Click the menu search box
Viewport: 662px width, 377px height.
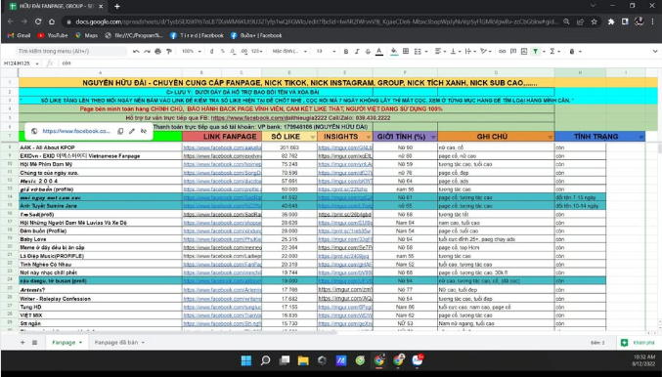tap(71, 51)
